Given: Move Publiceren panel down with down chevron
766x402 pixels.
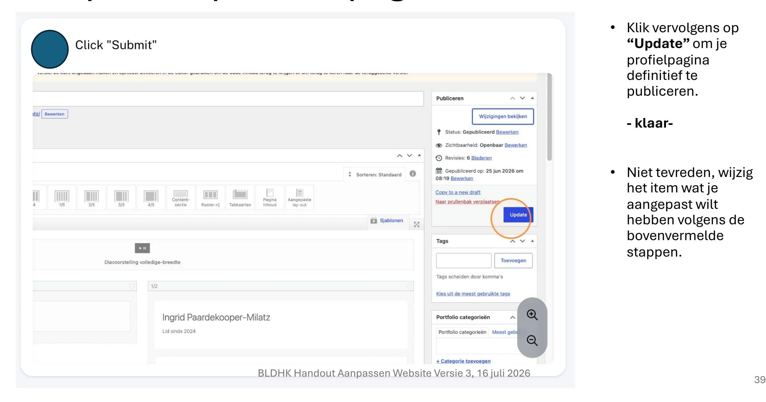Looking at the screenshot, I should pos(522,98).
